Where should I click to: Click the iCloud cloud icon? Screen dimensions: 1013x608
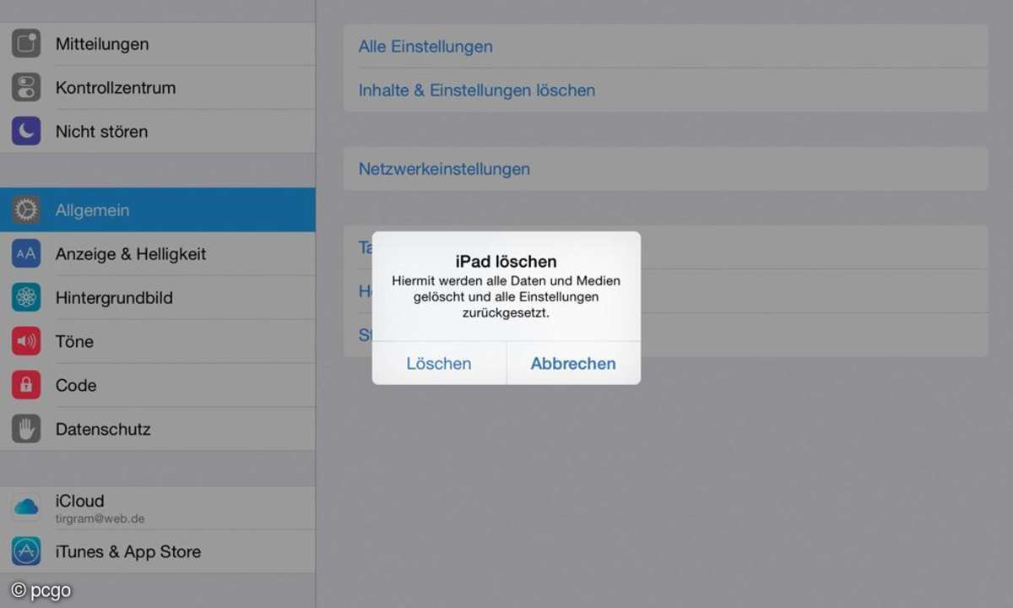coord(26,508)
